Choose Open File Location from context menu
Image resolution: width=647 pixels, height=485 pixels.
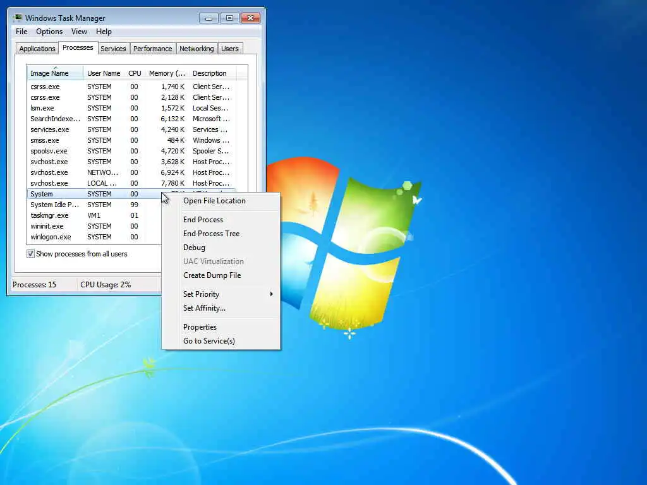point(221,201)
